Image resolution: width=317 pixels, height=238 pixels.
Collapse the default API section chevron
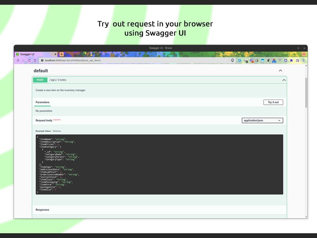click(x=280, y=70)
